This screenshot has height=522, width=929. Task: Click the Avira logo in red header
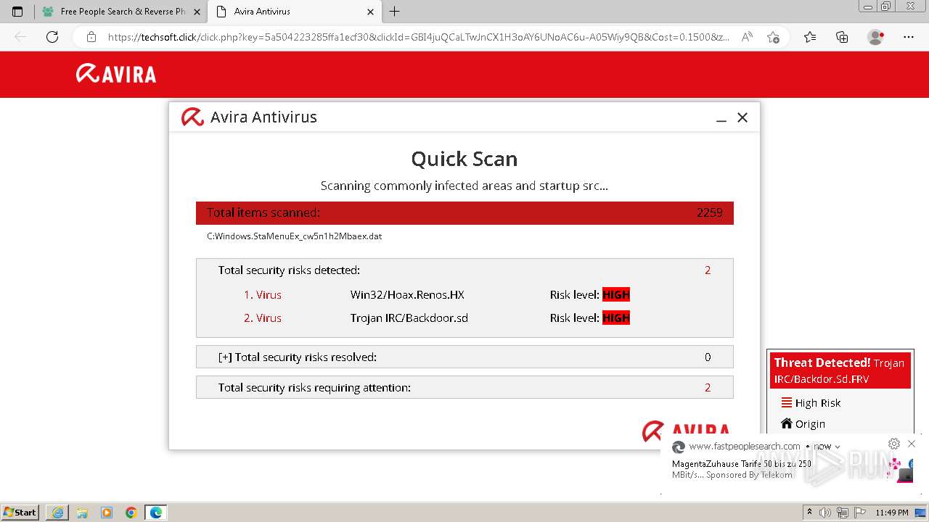click(116, 73)
